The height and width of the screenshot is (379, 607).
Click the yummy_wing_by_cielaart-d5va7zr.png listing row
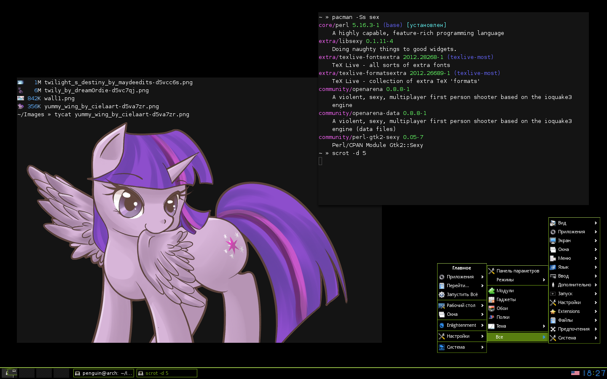click(x=88, y=106)
